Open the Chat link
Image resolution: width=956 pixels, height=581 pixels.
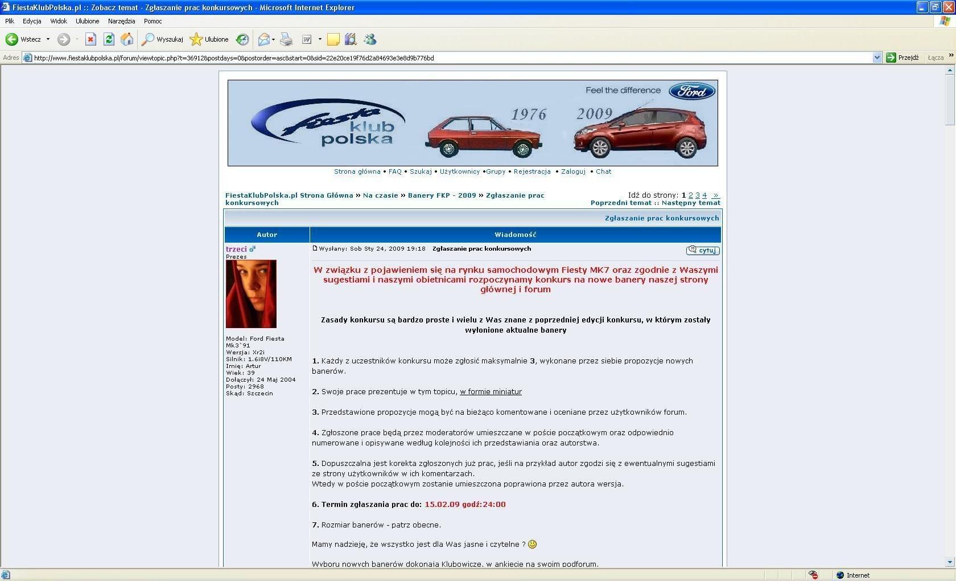(604, 171)
